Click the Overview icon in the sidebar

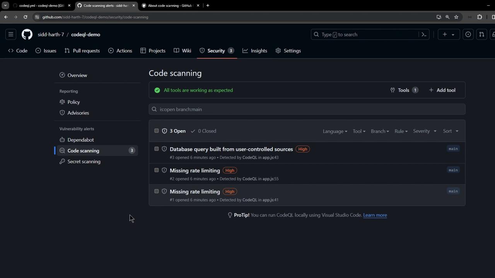(x=62, y=75)
